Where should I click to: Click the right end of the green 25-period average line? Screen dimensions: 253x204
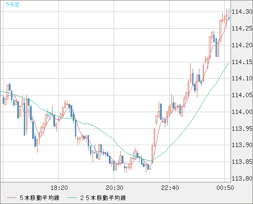[228, 63]
